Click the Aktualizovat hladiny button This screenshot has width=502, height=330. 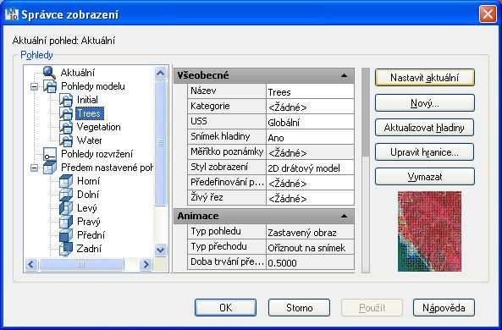click(424, 128)
